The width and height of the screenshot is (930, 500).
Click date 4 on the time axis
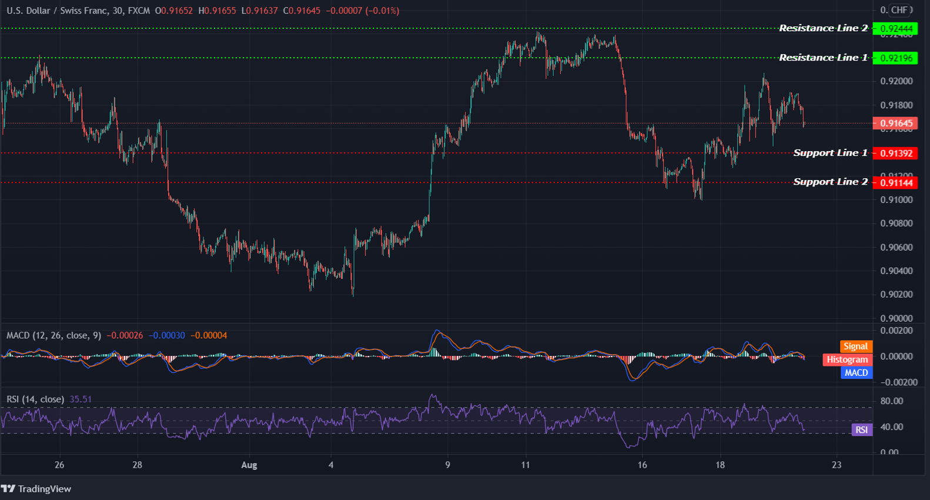tap(331, 465)
